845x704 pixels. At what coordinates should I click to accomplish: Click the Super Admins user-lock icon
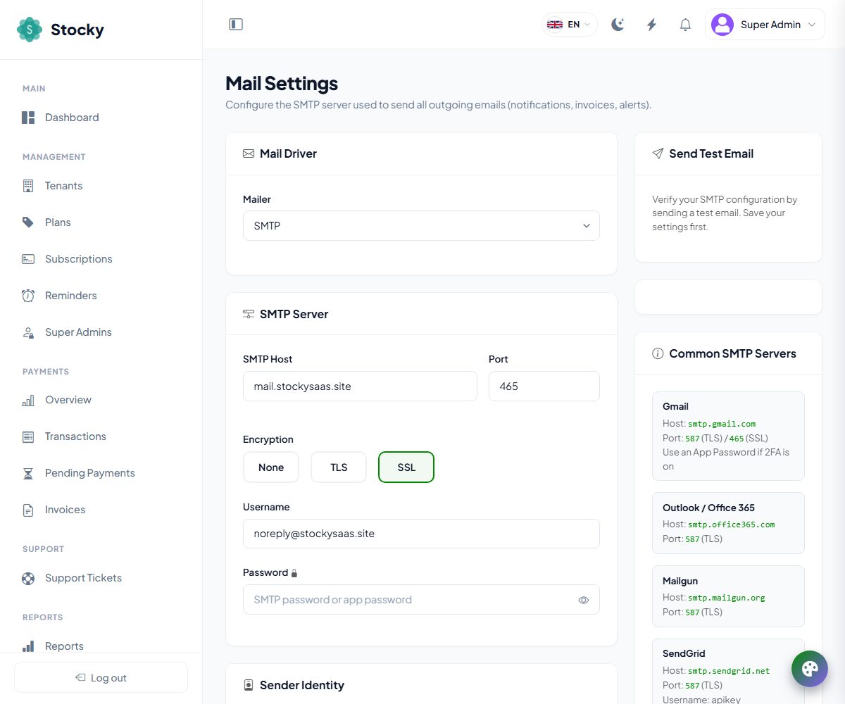tap(28, 332)
